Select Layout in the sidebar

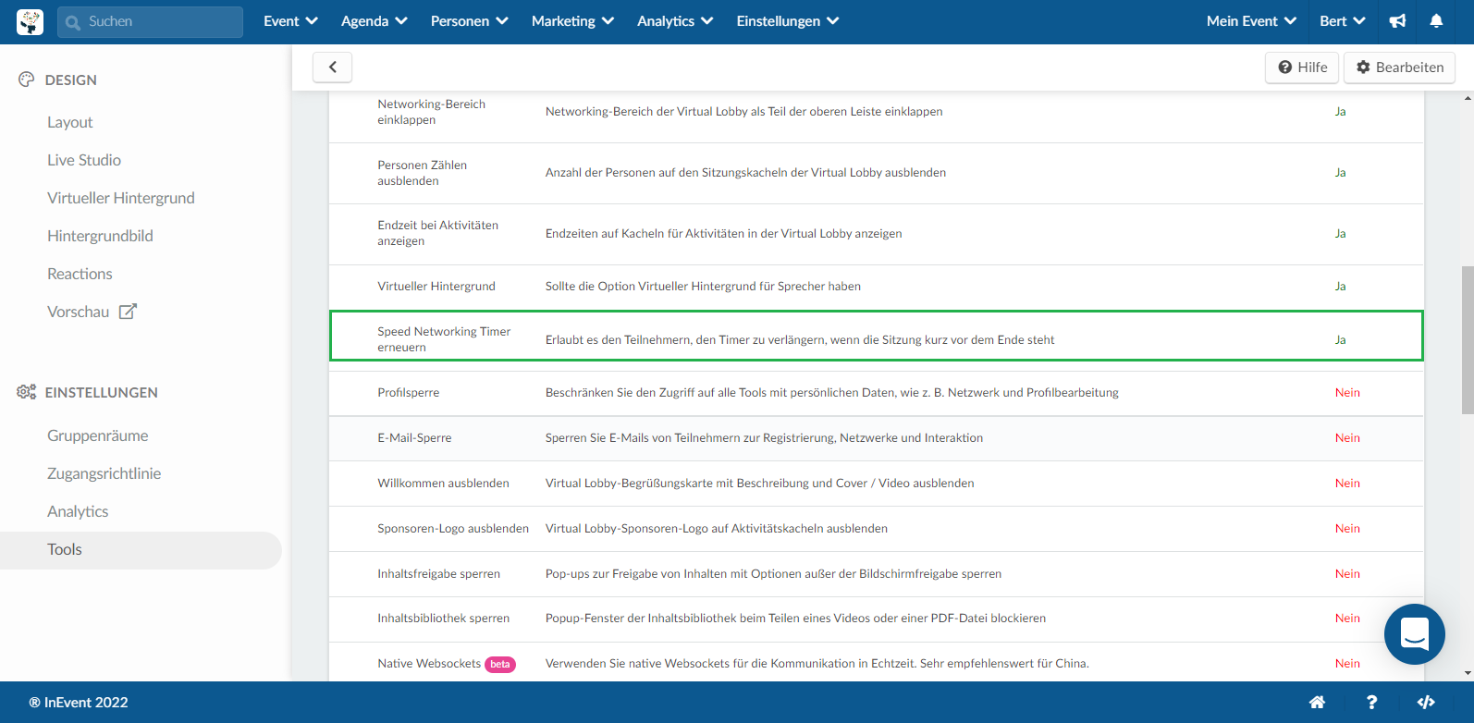tap(70, 122)
